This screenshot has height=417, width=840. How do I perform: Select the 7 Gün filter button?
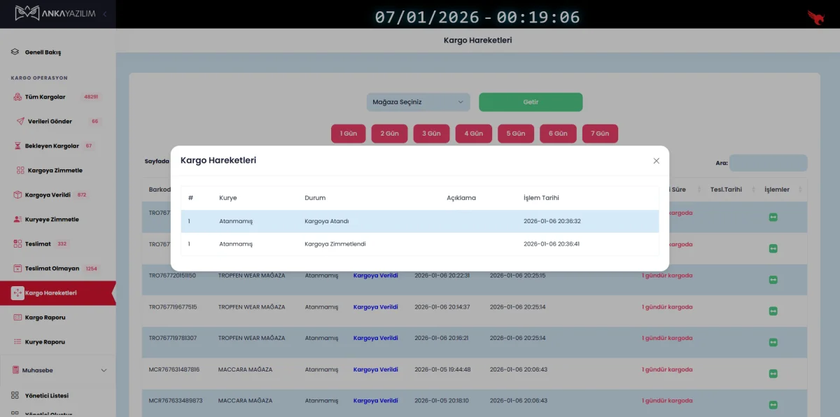coord(600,134)
